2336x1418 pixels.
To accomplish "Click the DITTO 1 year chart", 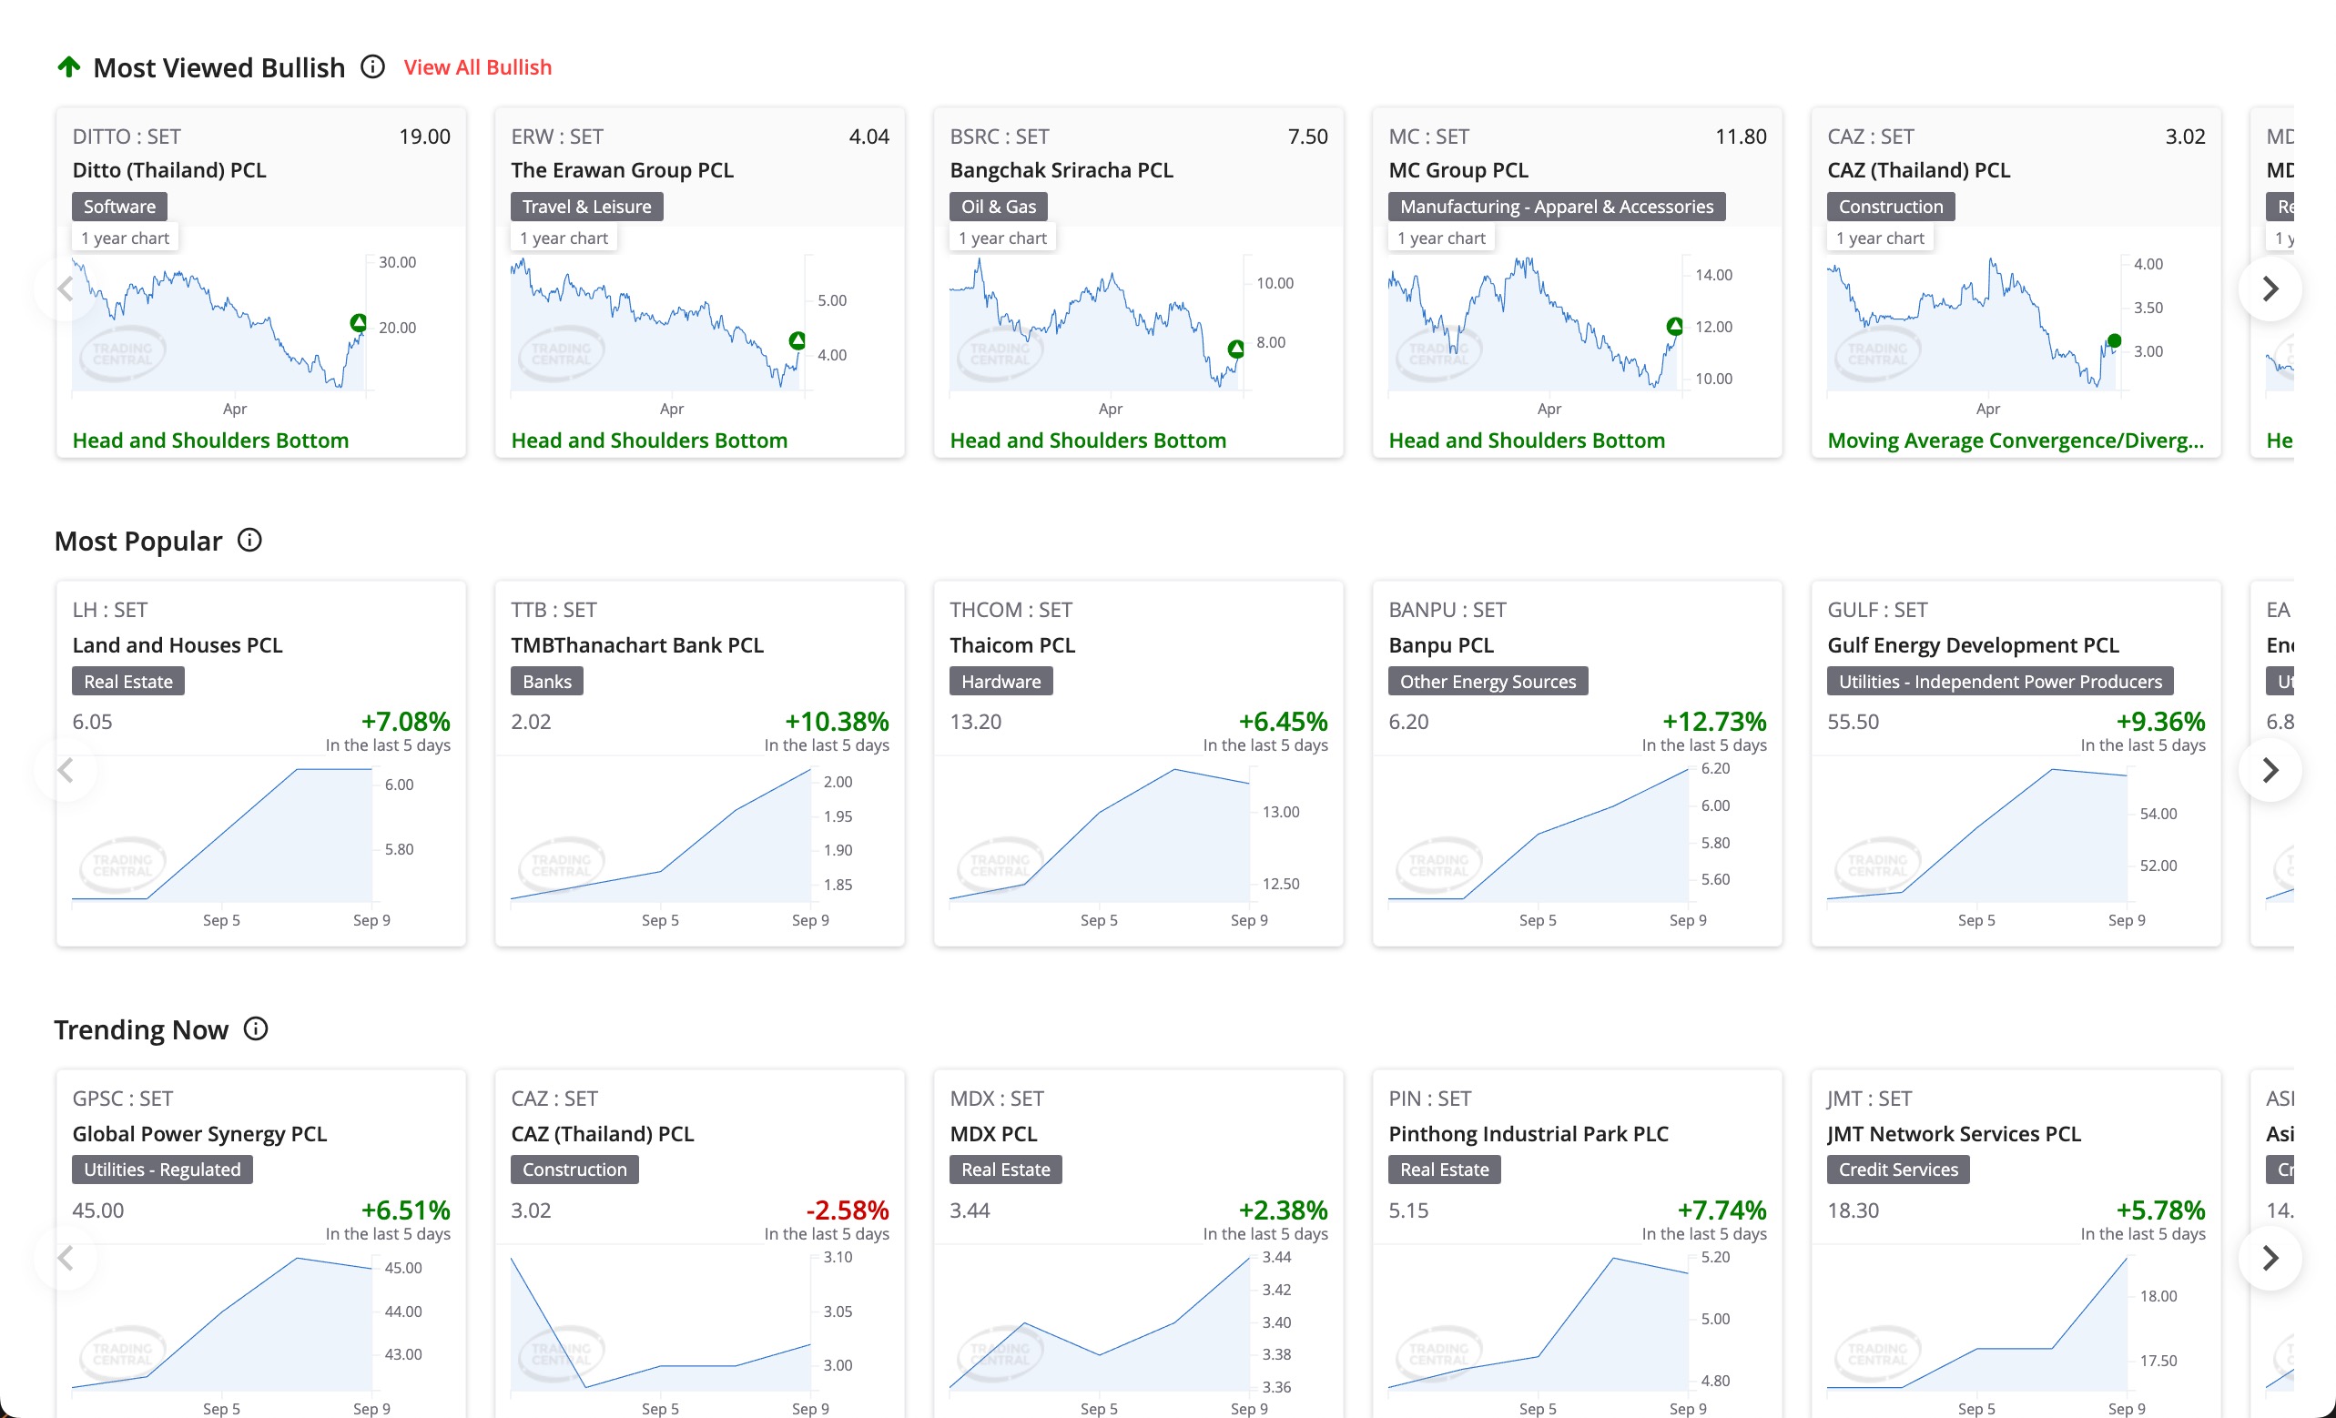I will (x=247, y=332).
